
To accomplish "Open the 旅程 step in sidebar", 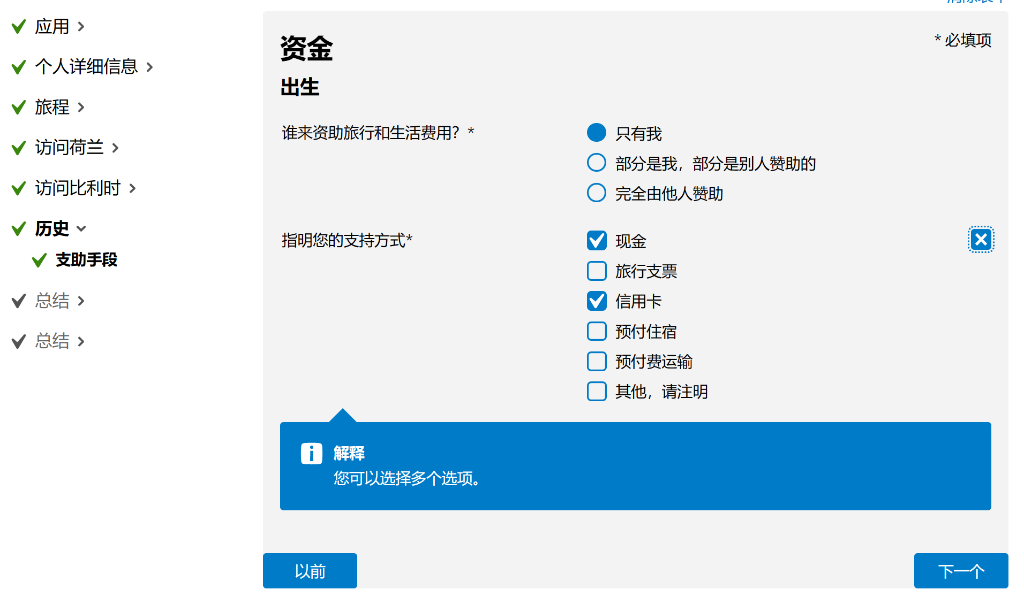I will (x=52, y=107).
